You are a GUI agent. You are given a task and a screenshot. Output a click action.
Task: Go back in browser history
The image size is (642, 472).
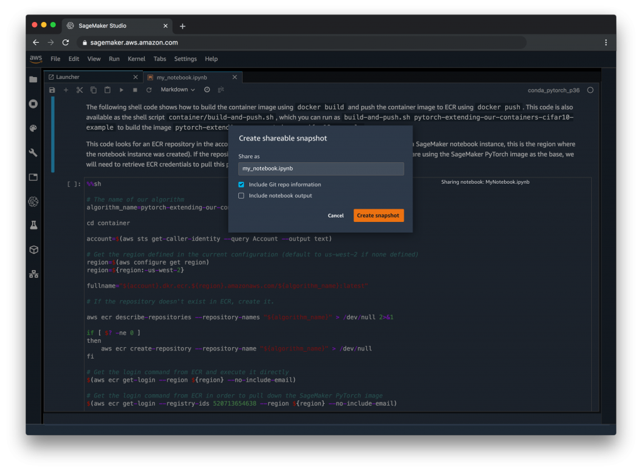point(36,42)
